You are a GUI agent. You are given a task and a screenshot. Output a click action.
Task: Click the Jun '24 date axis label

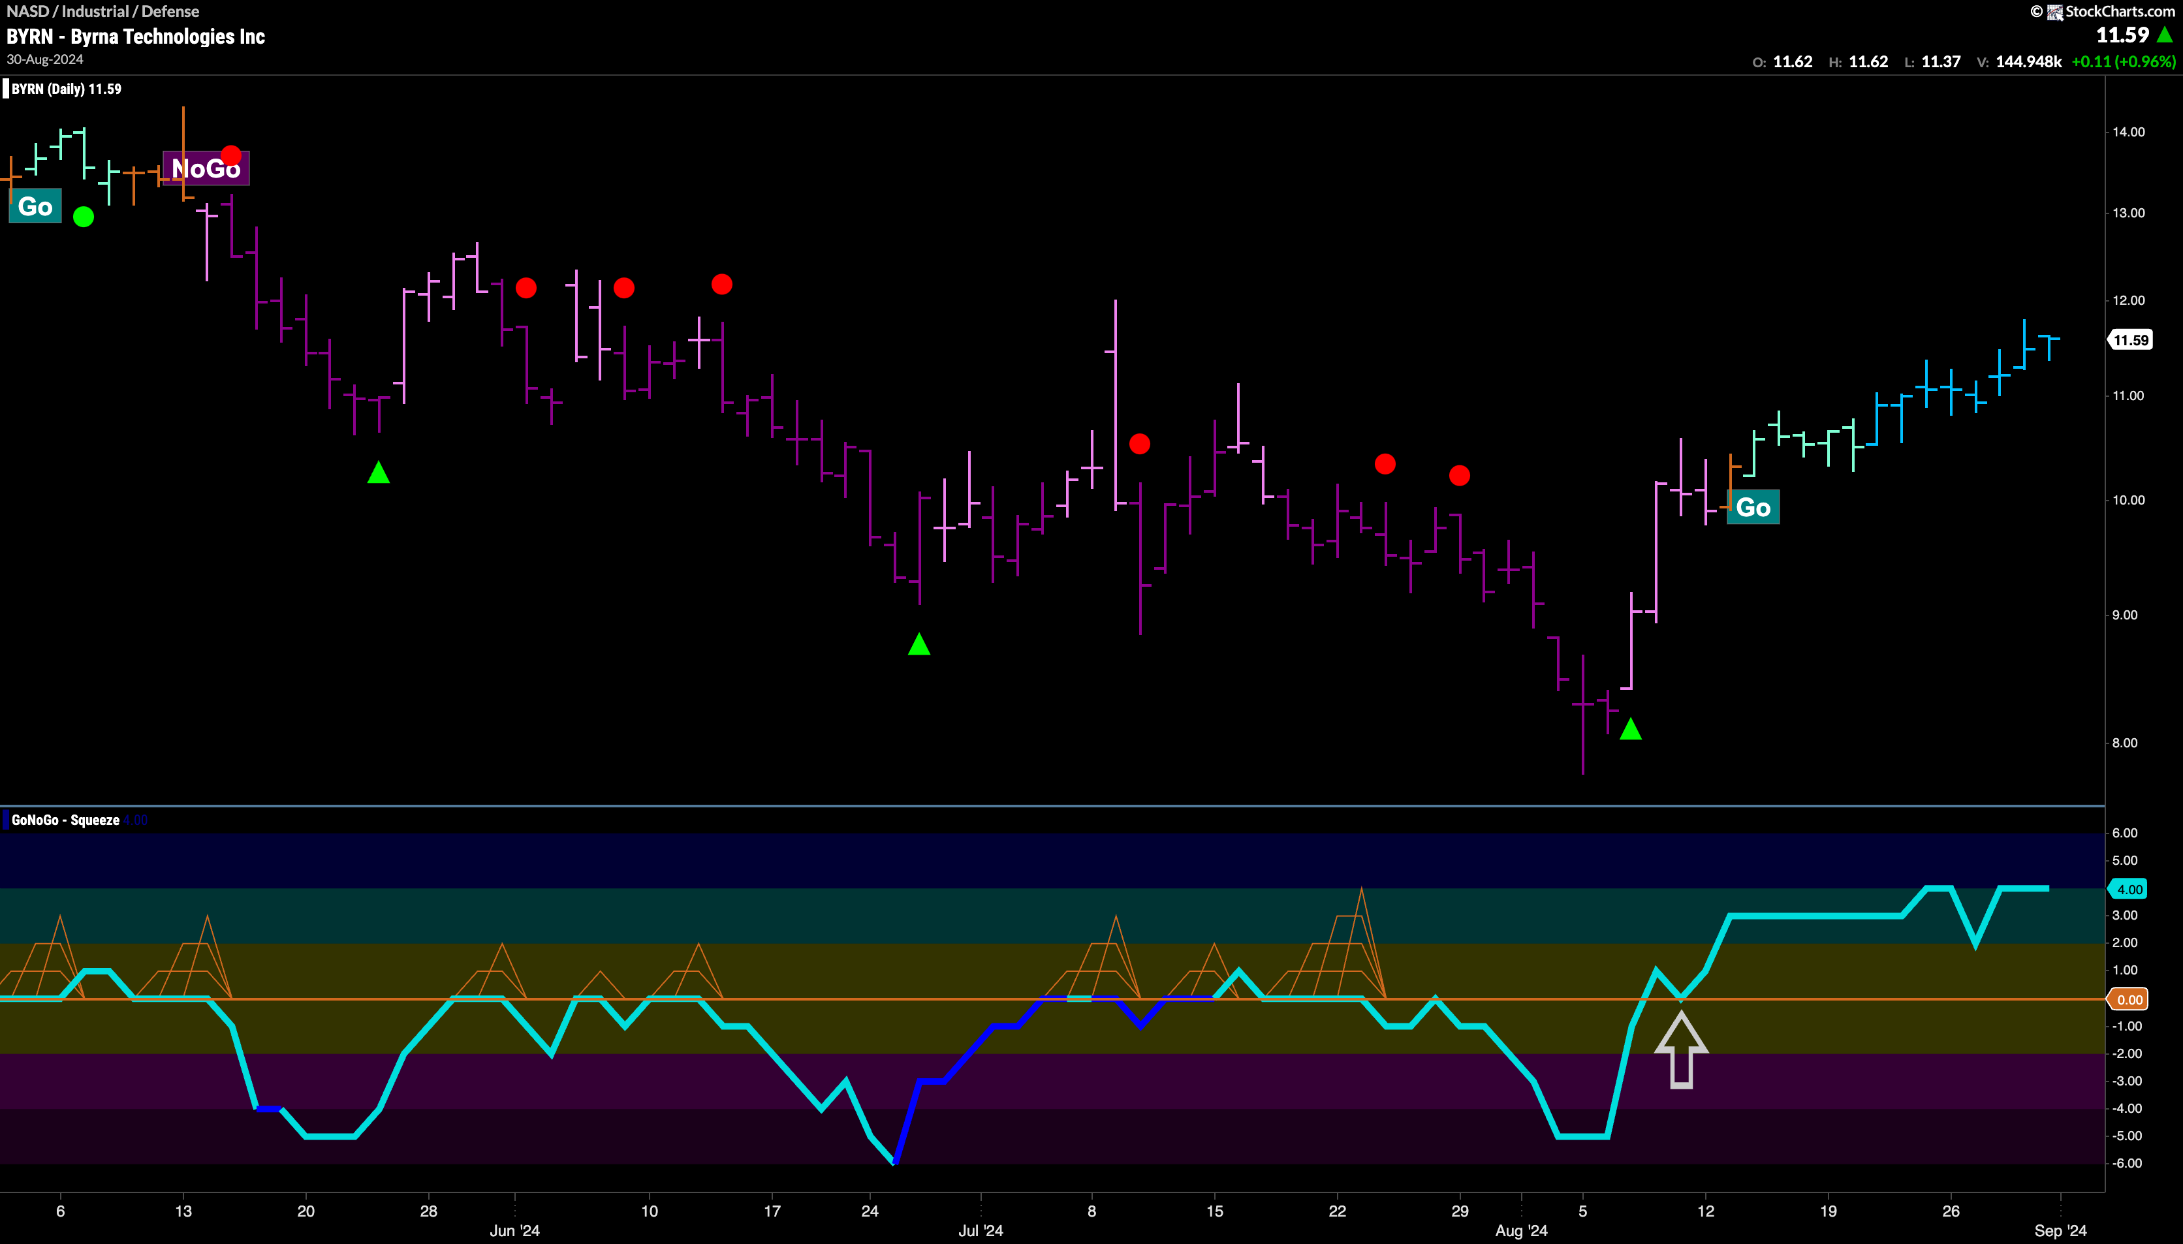point(514,1230)
